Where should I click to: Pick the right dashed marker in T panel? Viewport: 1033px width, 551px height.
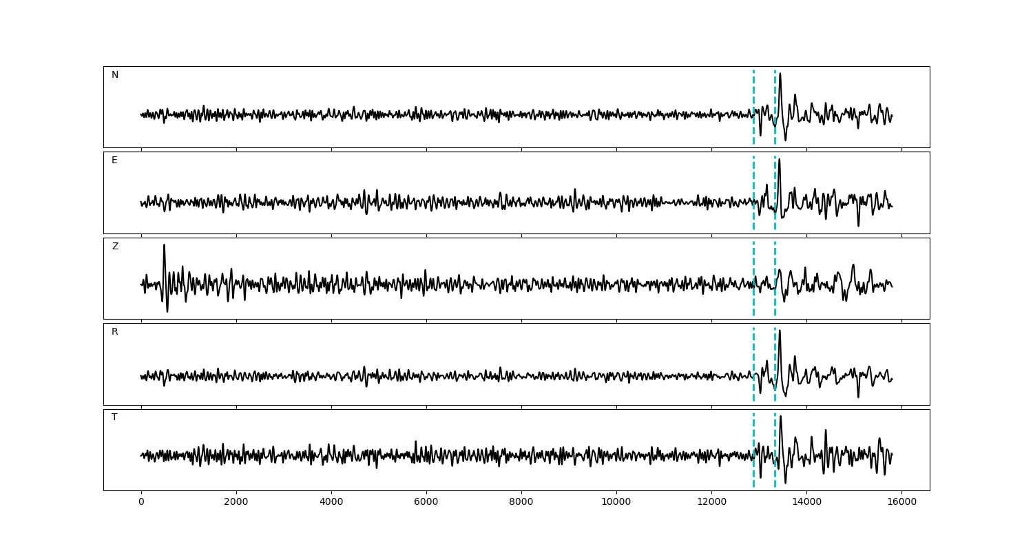[775, 434]
